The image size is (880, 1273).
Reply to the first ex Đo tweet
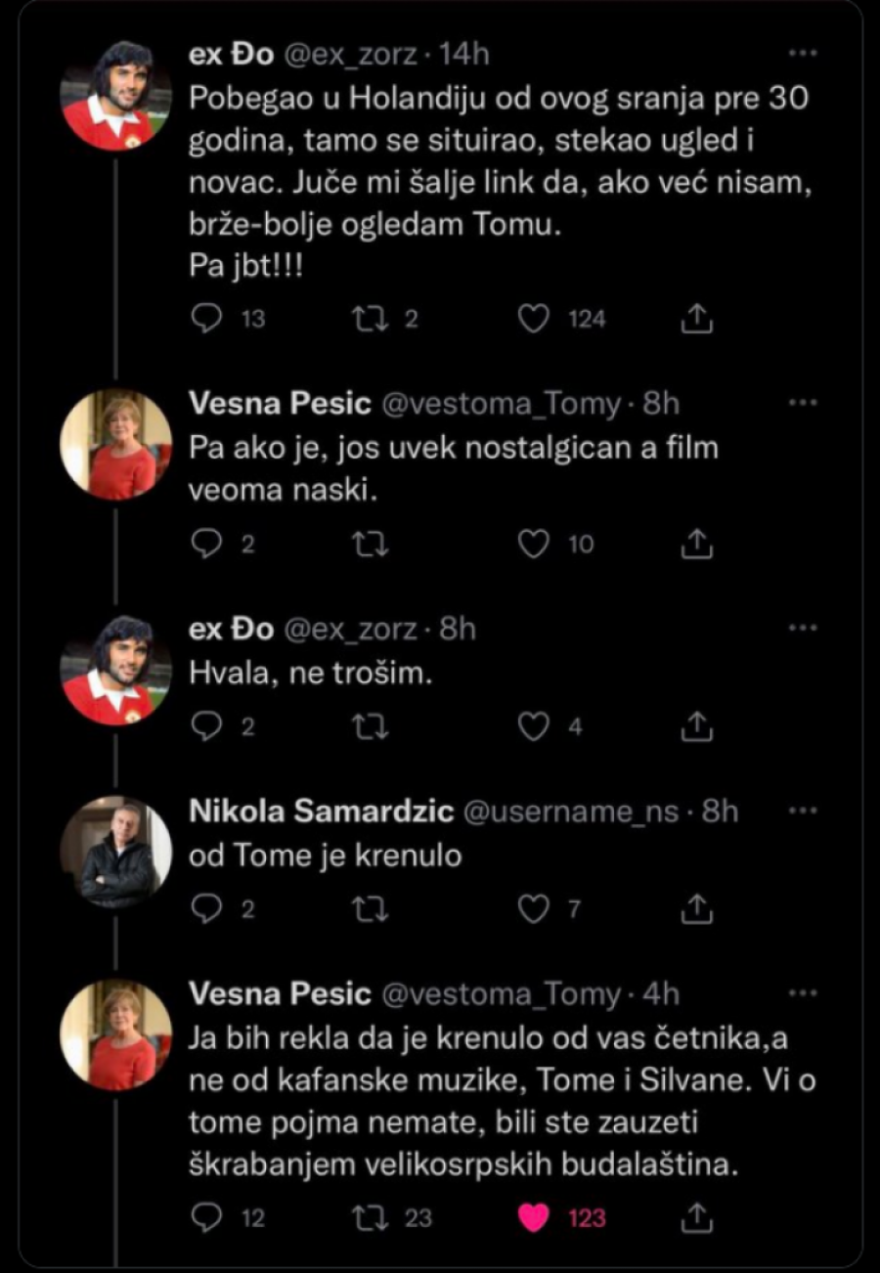(205, 319)
